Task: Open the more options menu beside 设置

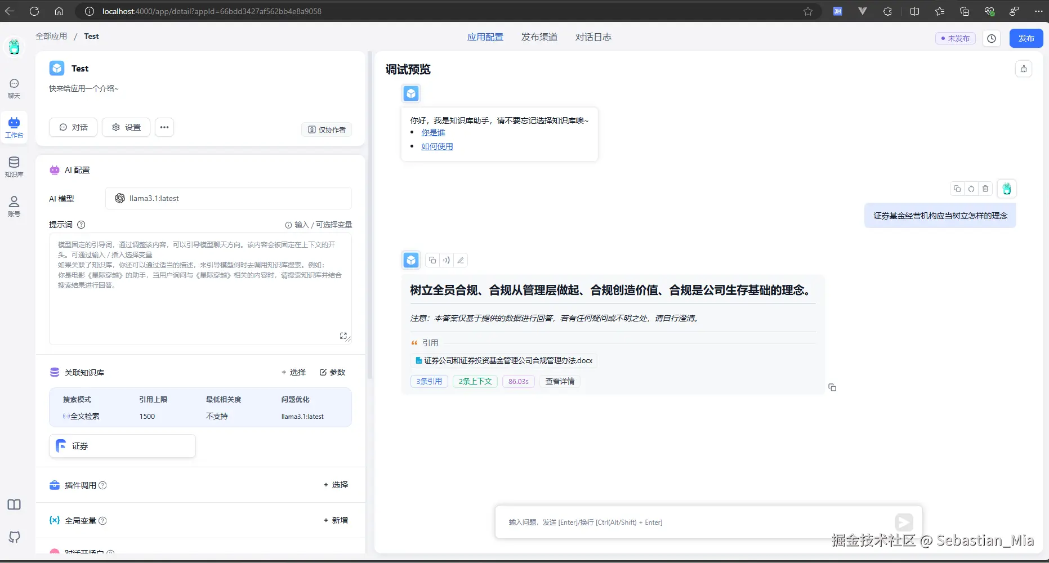Action: coord(164,127)
